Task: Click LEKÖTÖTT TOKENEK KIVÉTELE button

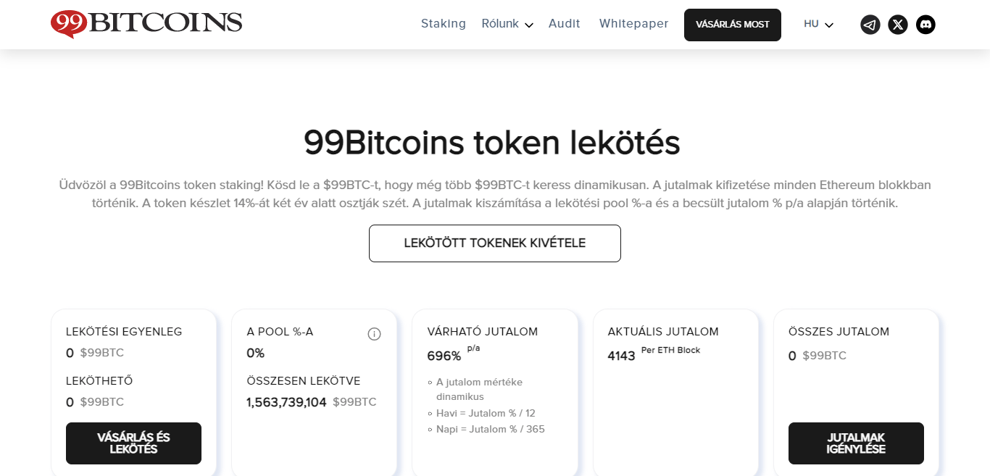Action: 494,243
